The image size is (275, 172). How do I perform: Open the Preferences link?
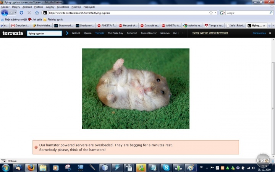coord(259,33)
